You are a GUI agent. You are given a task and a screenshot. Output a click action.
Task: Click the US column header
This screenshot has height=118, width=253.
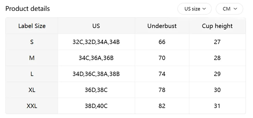pos(96,26)
